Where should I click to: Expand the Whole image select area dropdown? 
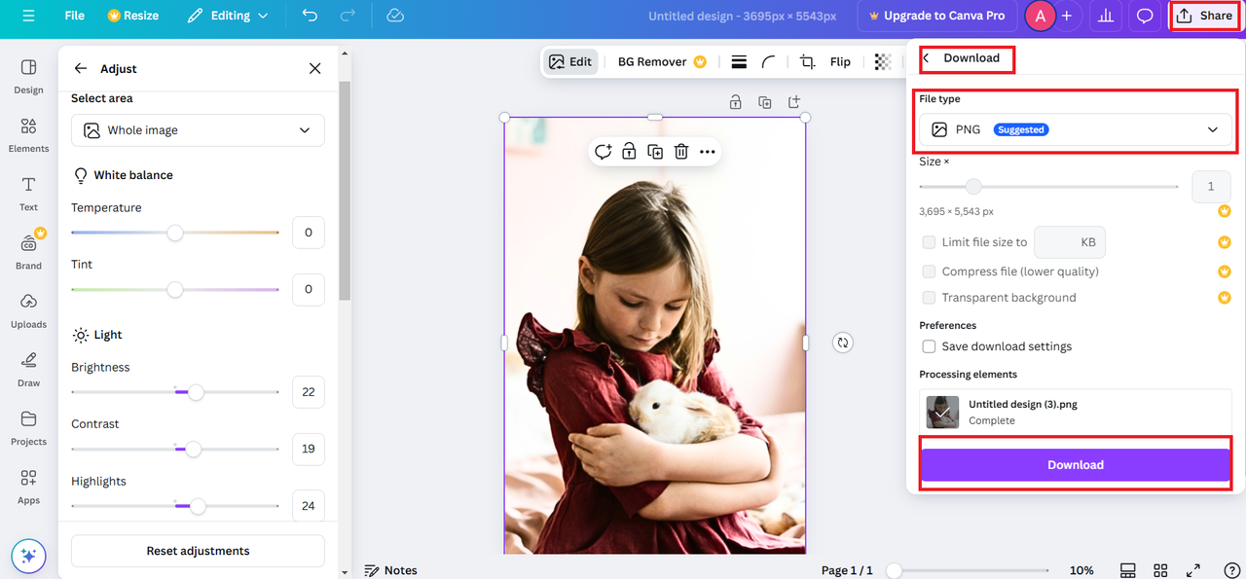tap(198, 130)
